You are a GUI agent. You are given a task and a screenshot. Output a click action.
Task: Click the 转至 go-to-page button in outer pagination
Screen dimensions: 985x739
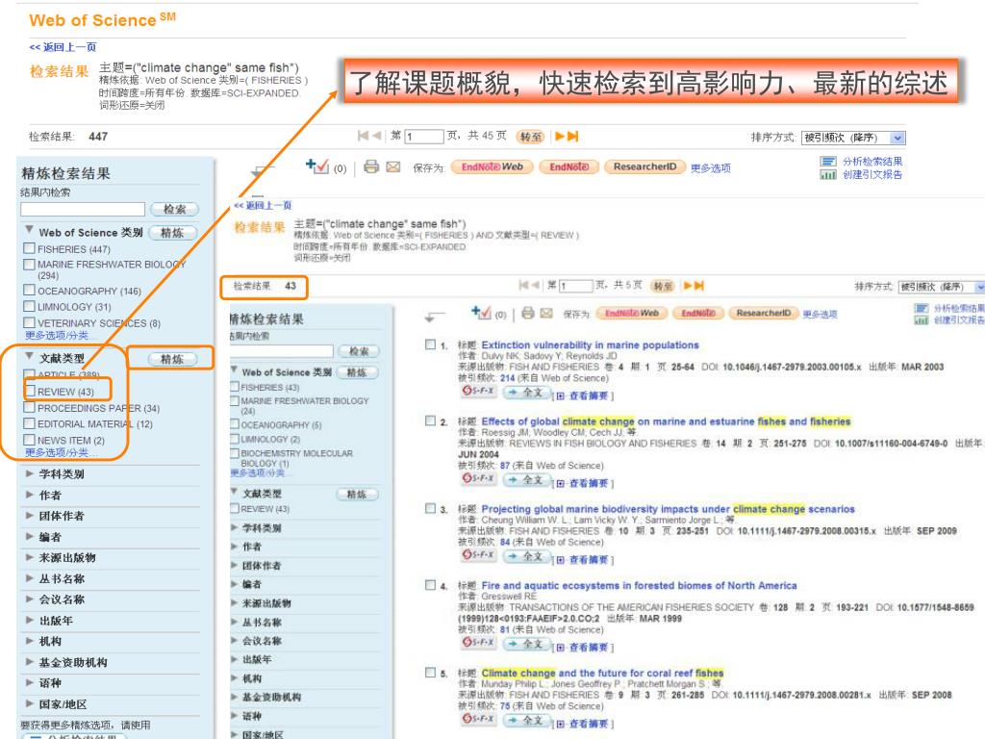pos(531,137)
